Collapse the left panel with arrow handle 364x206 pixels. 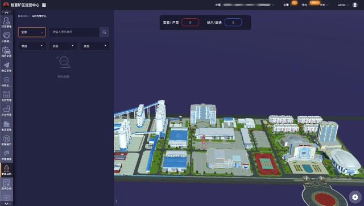[117, 201]
